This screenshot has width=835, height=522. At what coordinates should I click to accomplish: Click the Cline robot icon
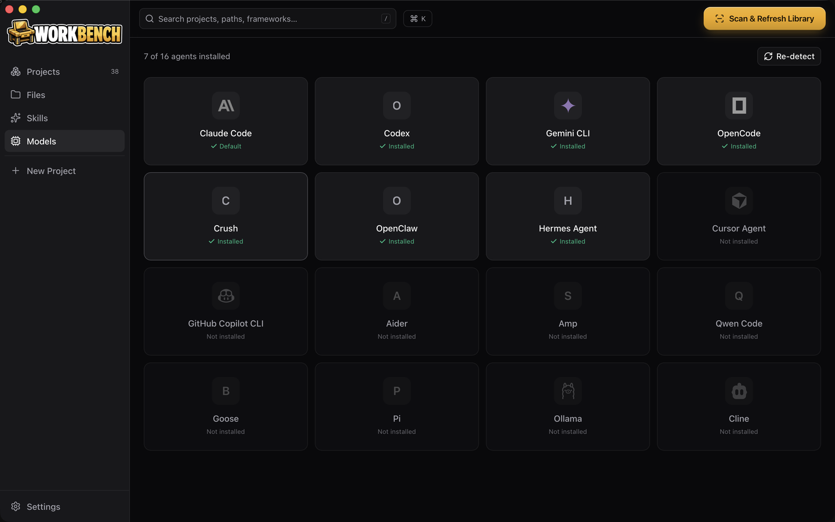[x=739, y=391]
